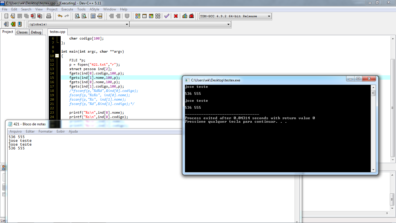The width and height of the screenshot is (396, 223).
Task: Switch to the Classes sidebar tab
Action: [x=22, y=32]
